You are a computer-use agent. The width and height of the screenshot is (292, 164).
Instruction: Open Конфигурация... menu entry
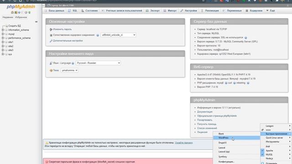coord(236,162)
